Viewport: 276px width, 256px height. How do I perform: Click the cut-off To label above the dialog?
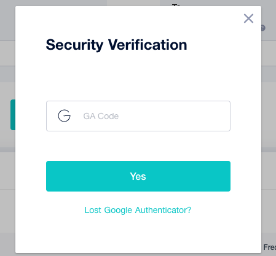click(176, 5)
